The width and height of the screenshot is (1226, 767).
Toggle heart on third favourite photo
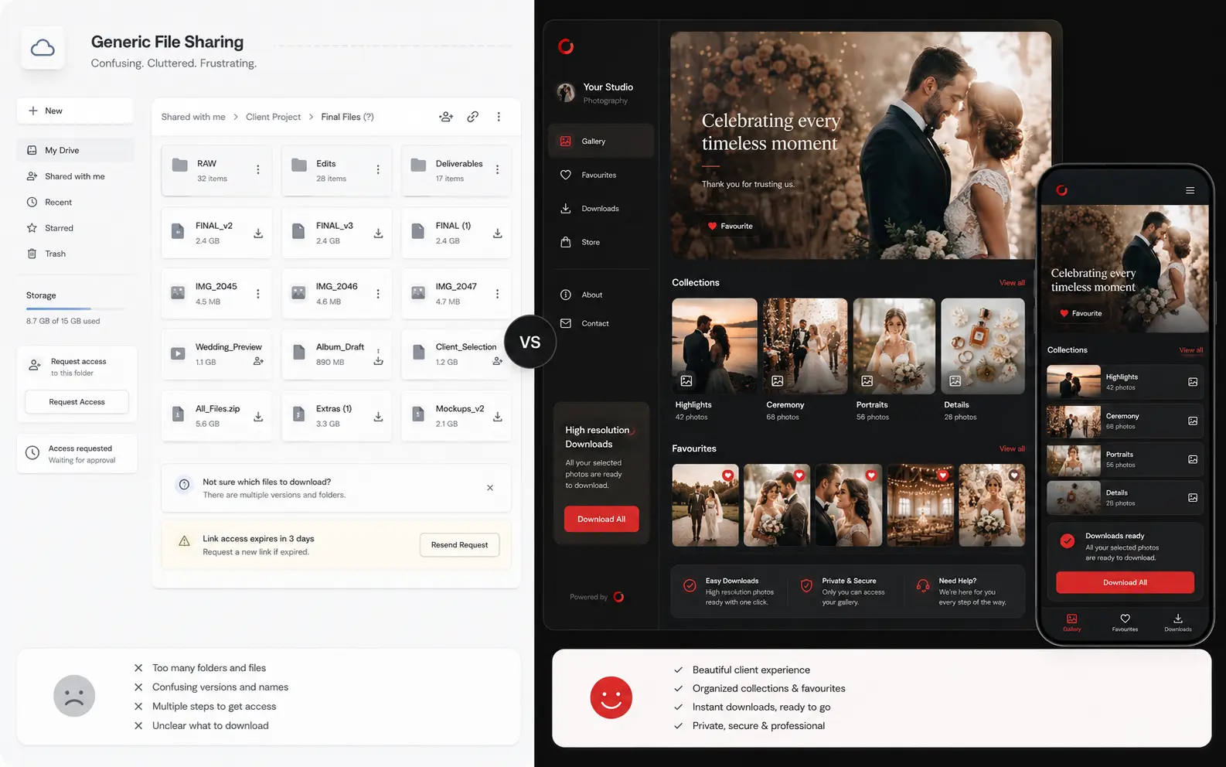tap(871, 476)
